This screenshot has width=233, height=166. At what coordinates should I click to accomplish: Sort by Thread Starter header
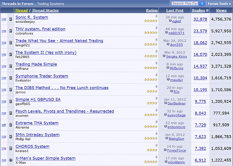[x=45, y=10]
